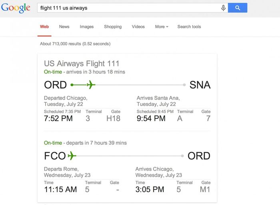
Task: Click the green airplane beside FCO
Action: click(72, 155)
